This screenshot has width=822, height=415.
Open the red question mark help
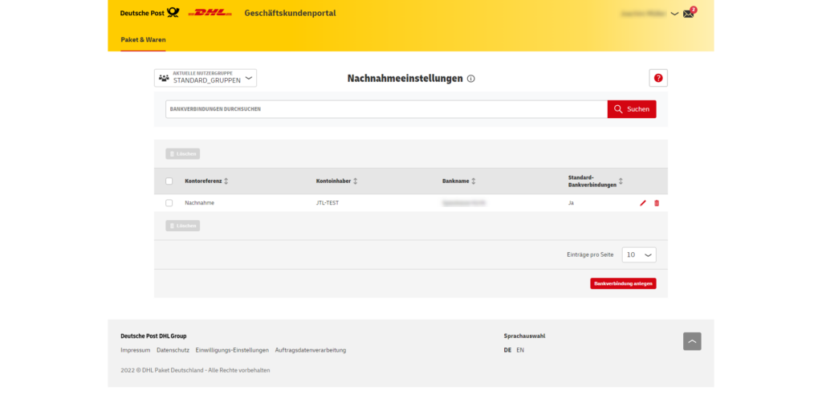pyautogui.click(x=658, y=78)
